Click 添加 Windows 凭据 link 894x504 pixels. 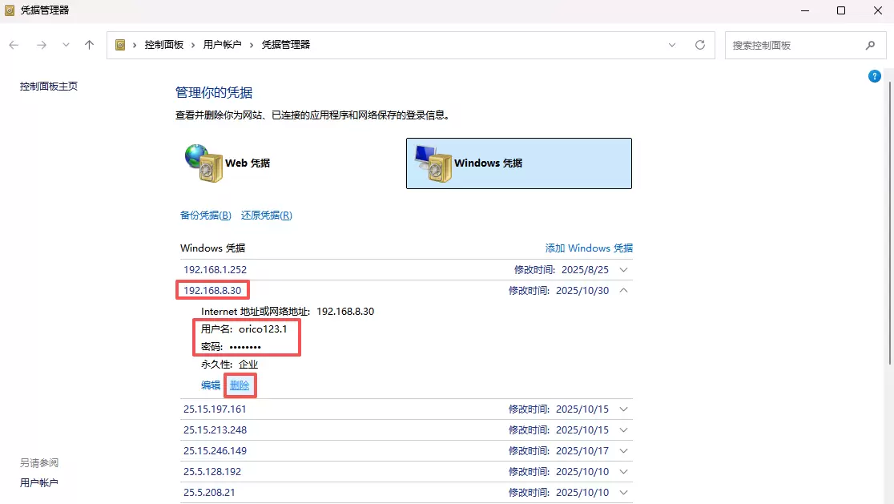589,248
